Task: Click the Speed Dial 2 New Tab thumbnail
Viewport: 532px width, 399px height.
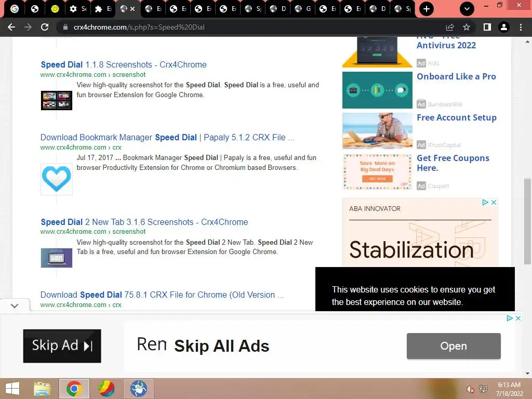Action: coord(56,258)
